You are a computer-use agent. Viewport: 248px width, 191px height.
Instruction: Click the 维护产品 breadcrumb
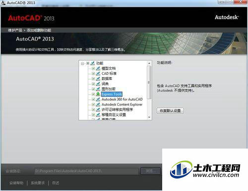(x=15, y=30)
